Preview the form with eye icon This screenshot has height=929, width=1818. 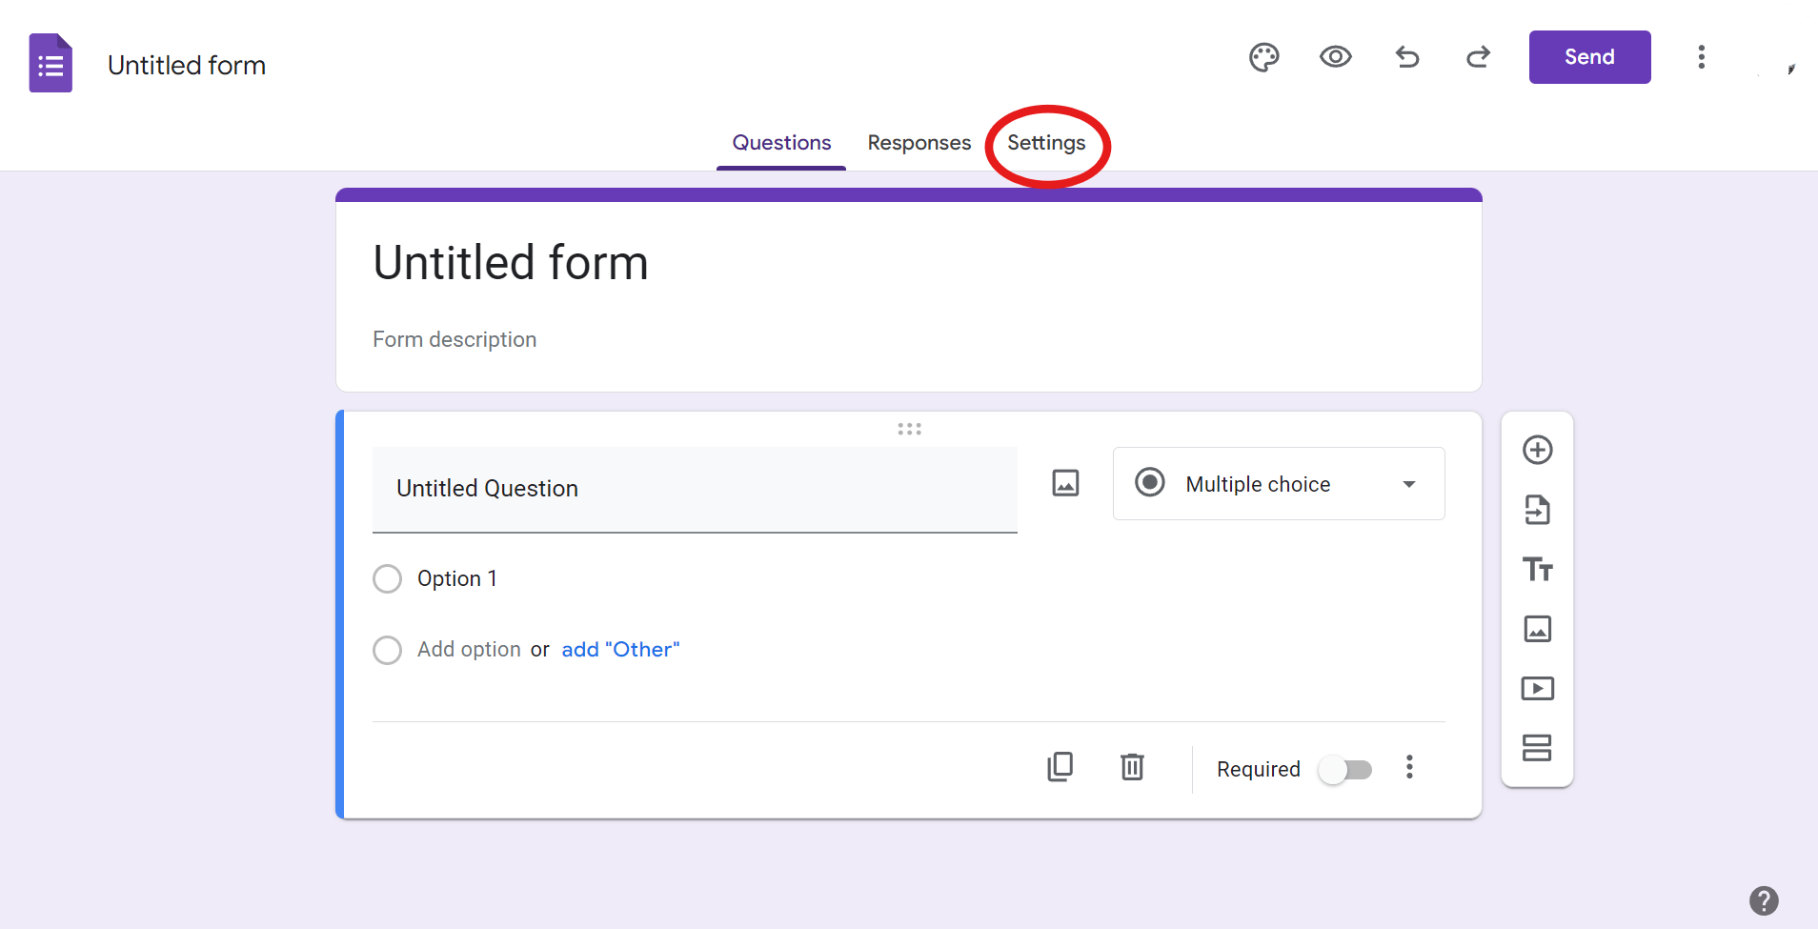point(1335,57)
